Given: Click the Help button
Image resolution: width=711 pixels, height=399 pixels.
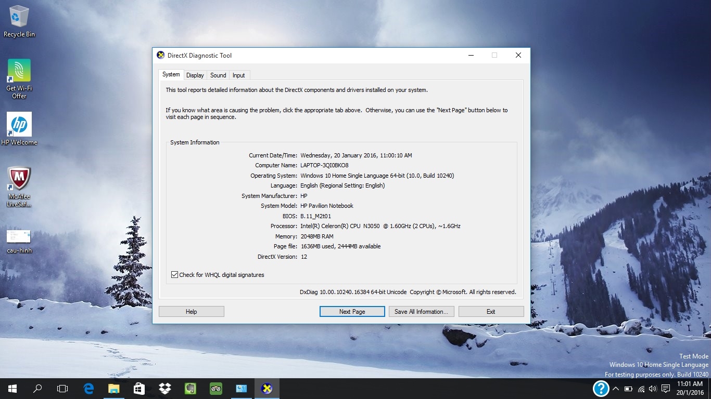Looking at the screenshot, I should [192, 312].
